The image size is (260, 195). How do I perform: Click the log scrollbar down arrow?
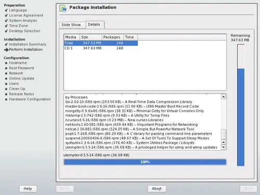[224, 147]
